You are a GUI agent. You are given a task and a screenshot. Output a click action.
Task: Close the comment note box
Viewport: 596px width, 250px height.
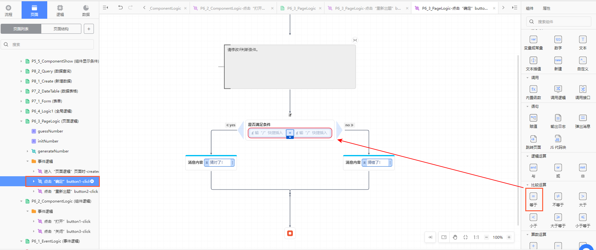pyautogui.click(x=355, y=40)
